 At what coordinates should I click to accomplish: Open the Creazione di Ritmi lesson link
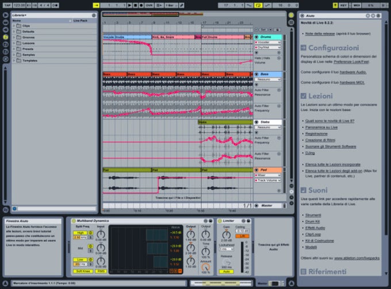click(x=320, y=140)
